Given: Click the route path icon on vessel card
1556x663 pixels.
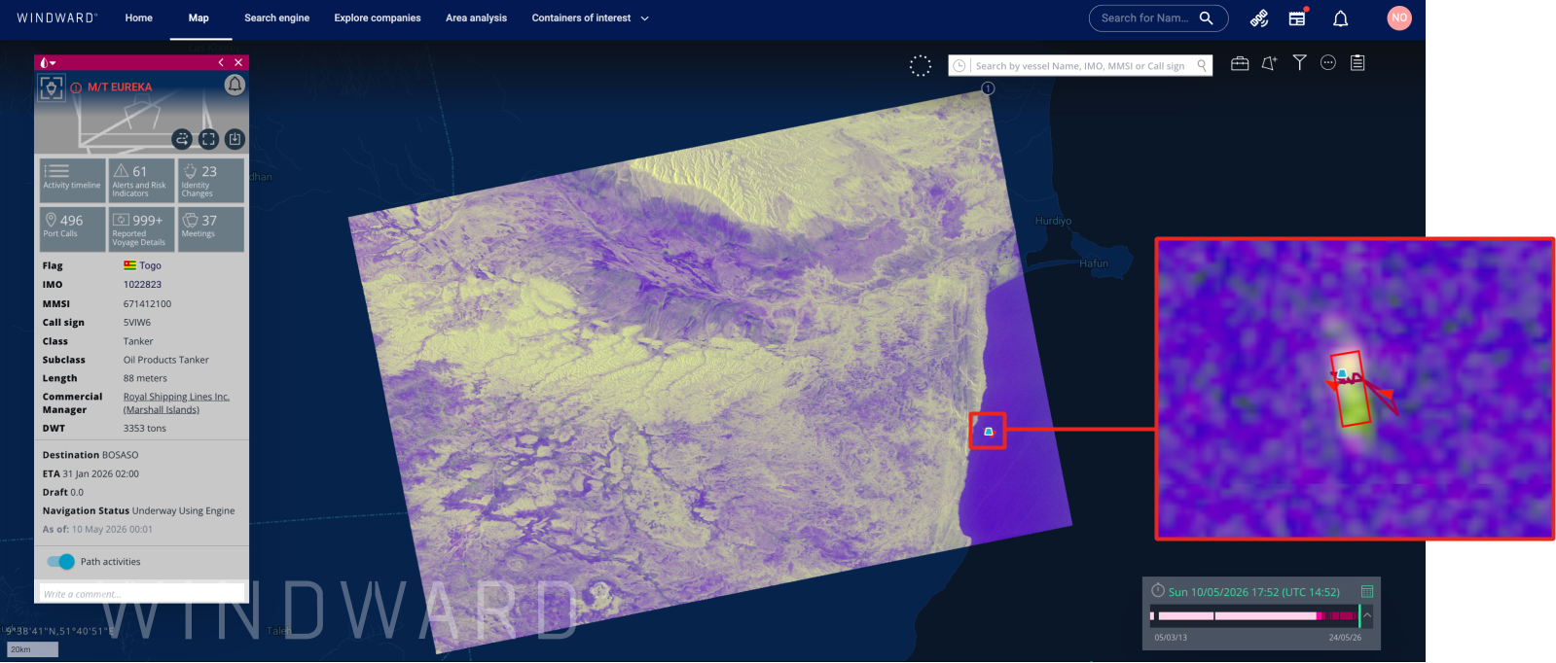Looking at the screenshot, I should [182, 139].
